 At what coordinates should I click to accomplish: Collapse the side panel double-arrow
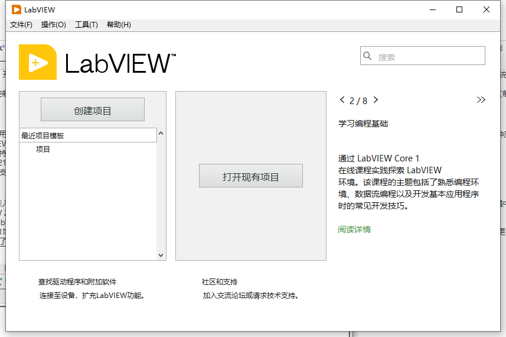click(481, 100)
